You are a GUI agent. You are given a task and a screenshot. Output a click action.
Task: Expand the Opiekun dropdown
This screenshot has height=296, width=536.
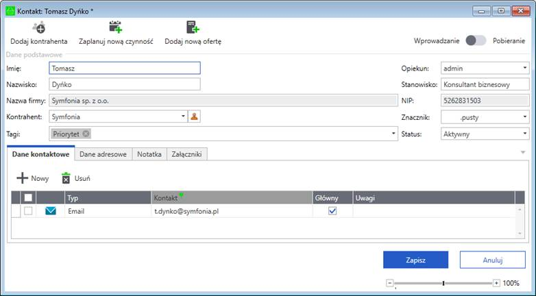tap(525, 68)
